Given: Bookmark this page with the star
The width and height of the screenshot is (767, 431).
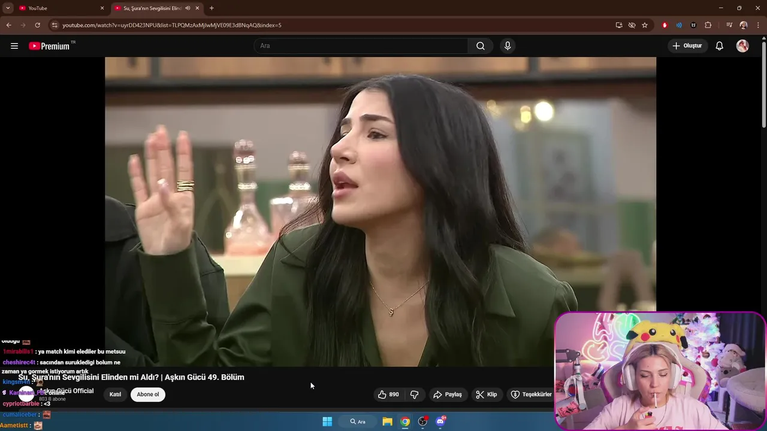Looking at the screenshot, I should click(x=645, y=25).
